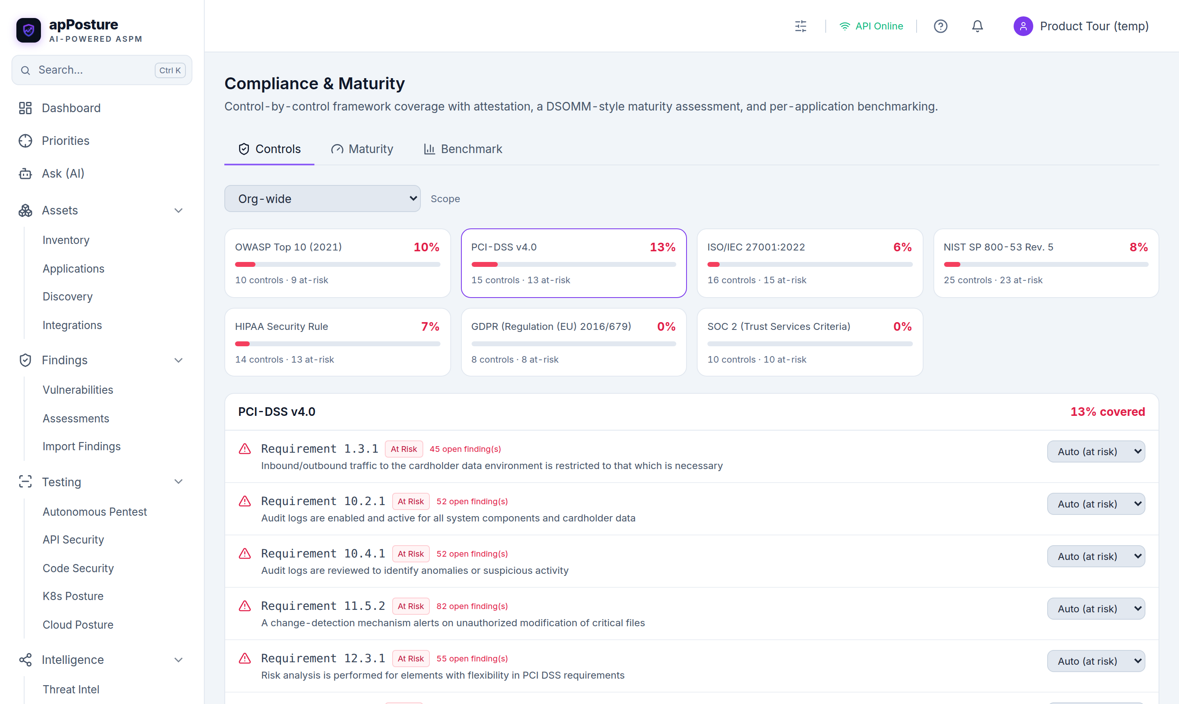The width and height of the screenshot is (1179, 704).
Task: Select the SOC 2 Trust Services card
Action: [810, 343]
